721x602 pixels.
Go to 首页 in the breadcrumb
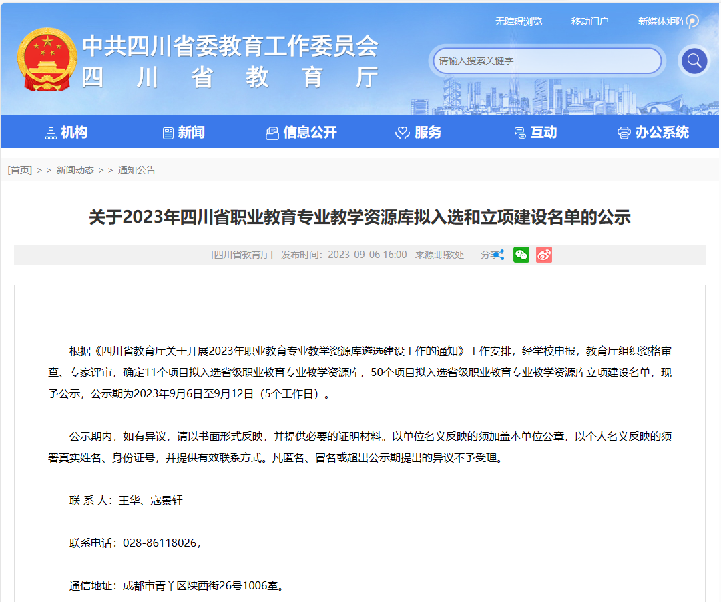[20, 170]
